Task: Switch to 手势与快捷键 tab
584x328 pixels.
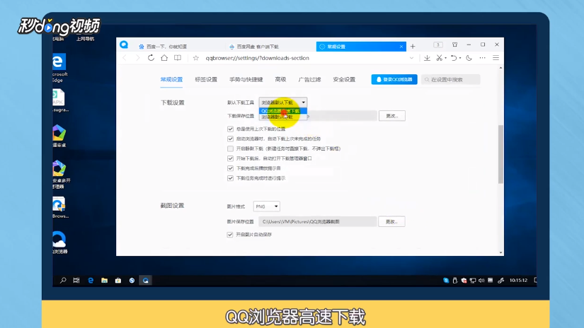Action: (246, 80)
